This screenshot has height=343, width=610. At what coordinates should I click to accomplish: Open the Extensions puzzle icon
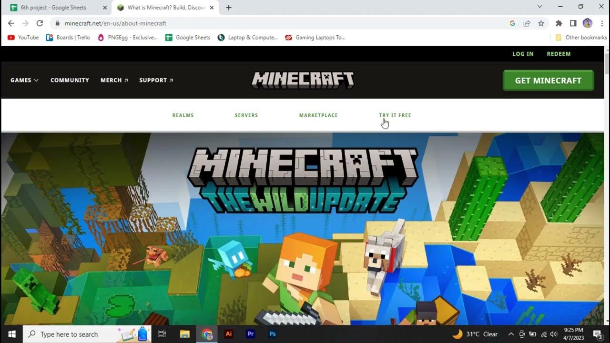tap(559, 23)
